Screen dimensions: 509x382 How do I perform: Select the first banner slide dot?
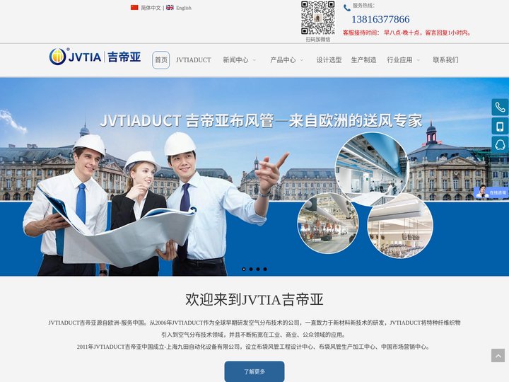point(244,269)
